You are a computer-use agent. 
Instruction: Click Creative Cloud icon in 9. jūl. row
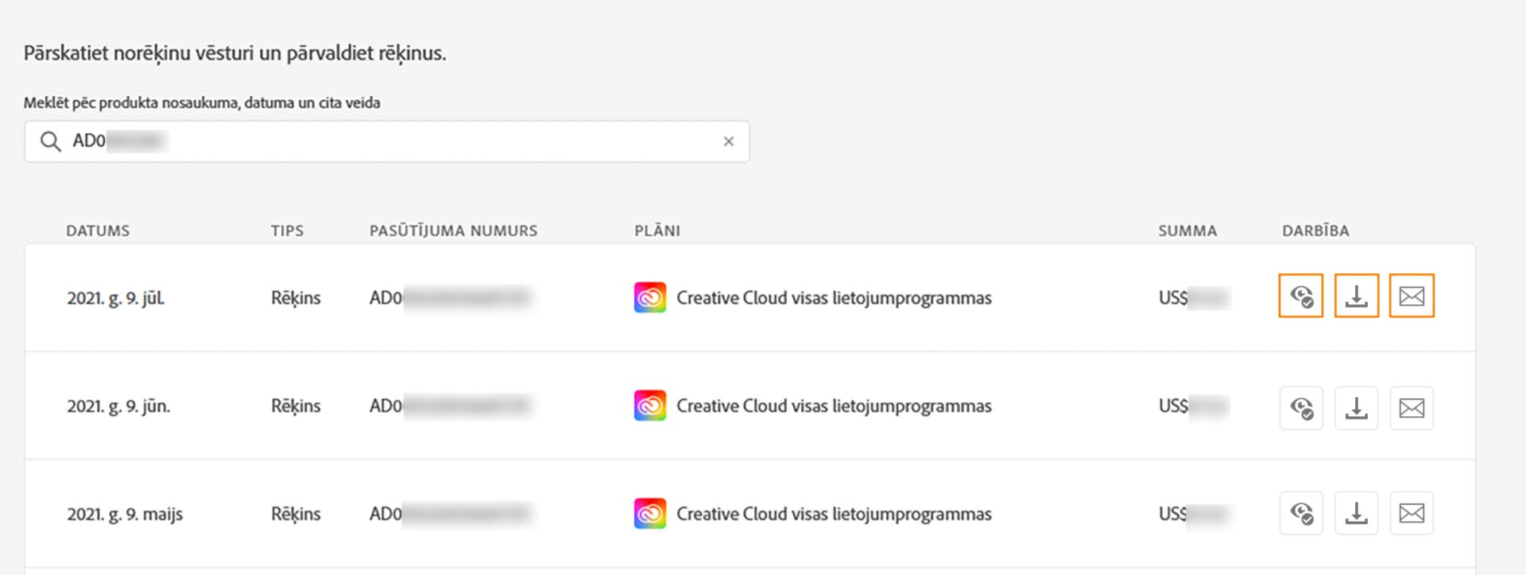click(649, 298)
